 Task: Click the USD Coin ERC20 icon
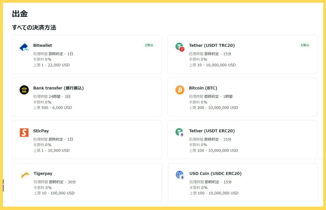point(180,175)
